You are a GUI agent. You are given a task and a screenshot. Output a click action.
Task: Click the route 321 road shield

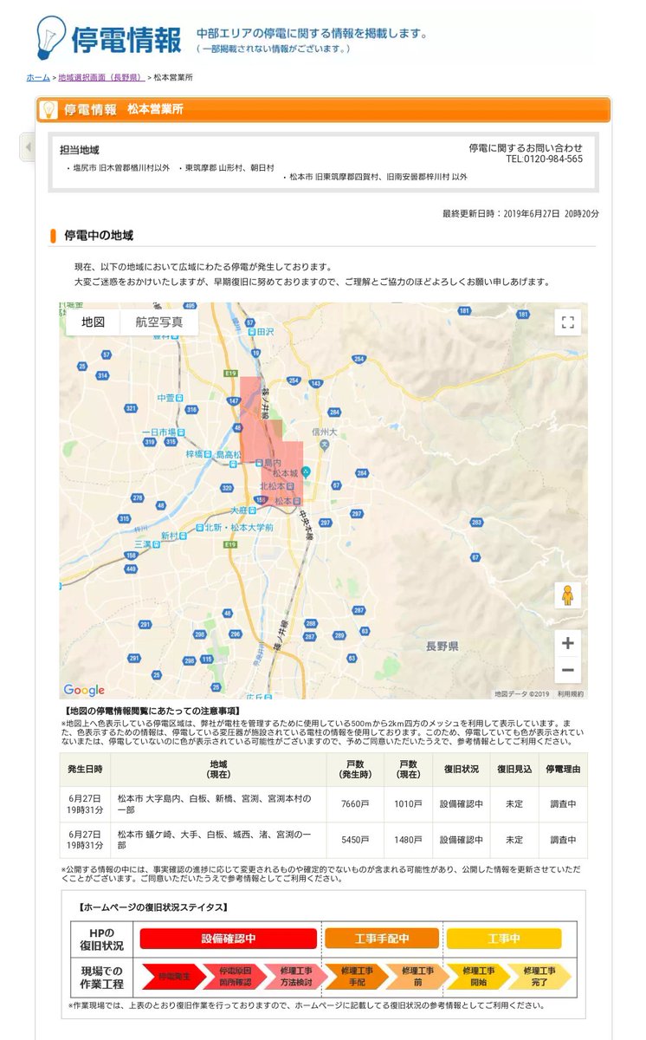[131, 408]
